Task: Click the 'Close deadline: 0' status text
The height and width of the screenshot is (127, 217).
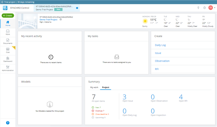Action: pos(102,114)
